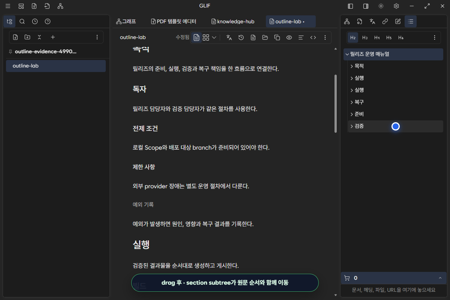Image resolution: width=450 pixels, height=300 pixels.
Task: Collapse 릴리즈 운영 매뉴얼 outline node
Action: pos(347,54)
